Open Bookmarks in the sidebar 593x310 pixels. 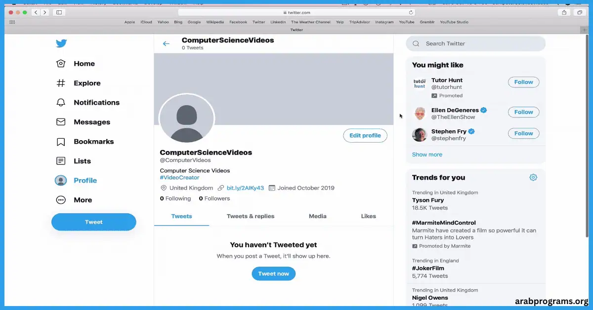point(85,142)
